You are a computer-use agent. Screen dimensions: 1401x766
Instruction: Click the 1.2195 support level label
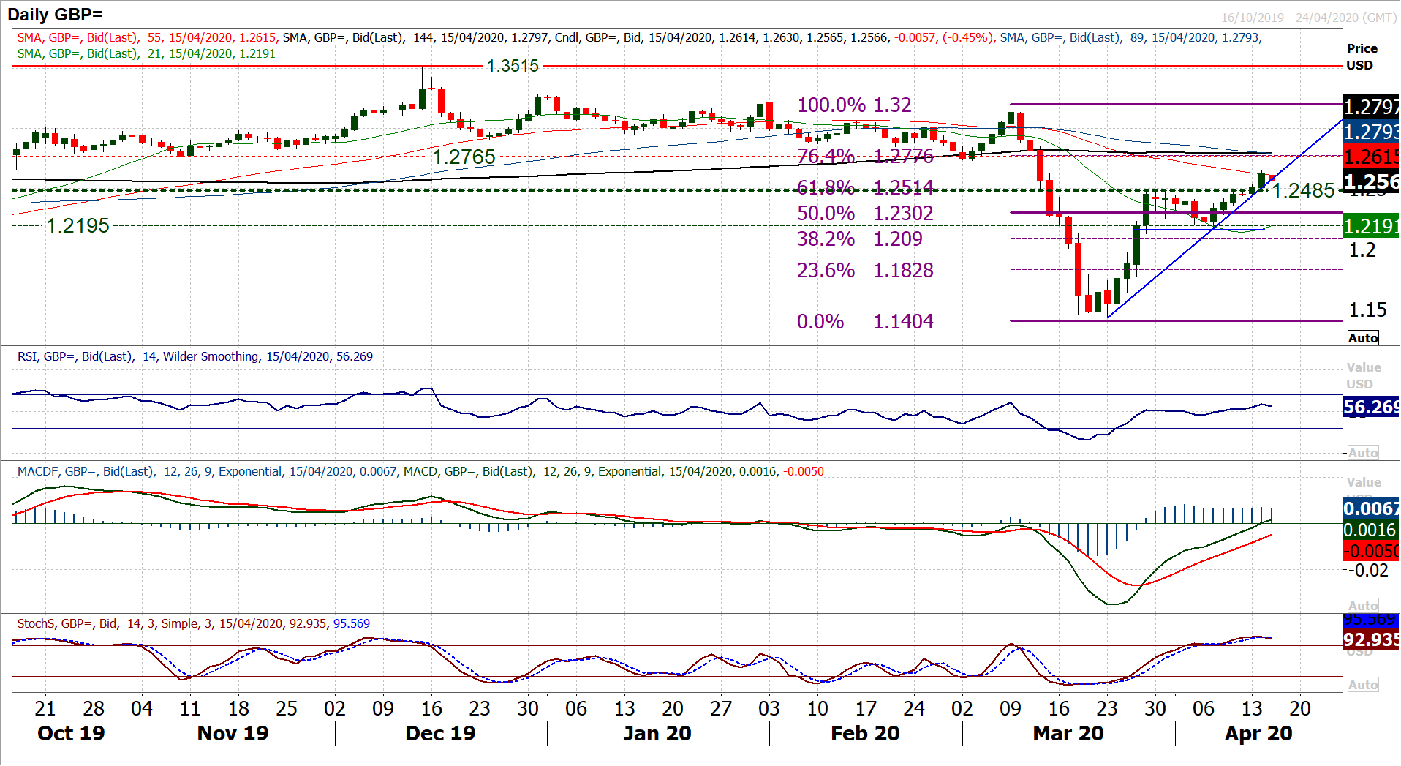pos(78,225)
